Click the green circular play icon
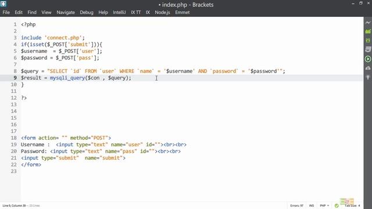This screenshot has width=372, height=209. pyautogui.click(x=368, y=59)
